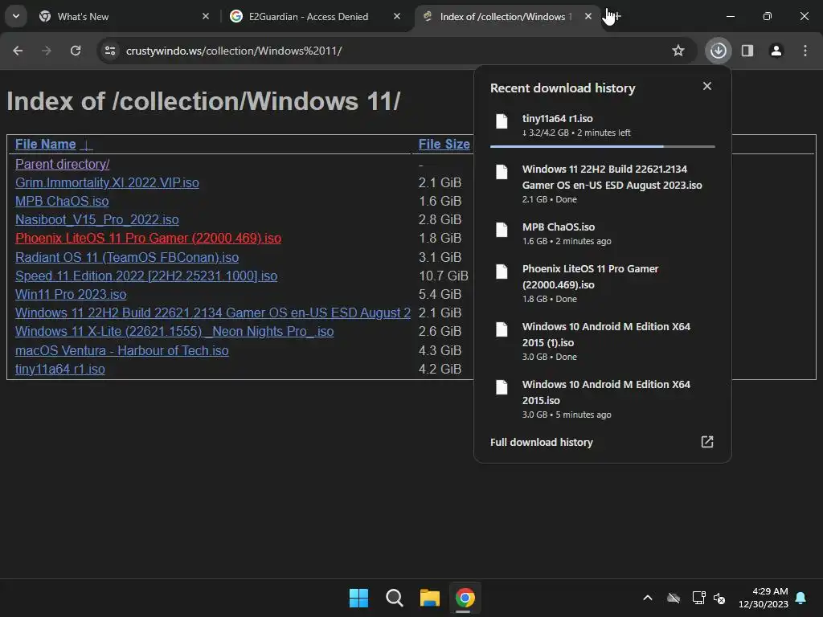Screen dimensions: 823x617
Task: Go back to the previous page
Action: tap(18, 51)
